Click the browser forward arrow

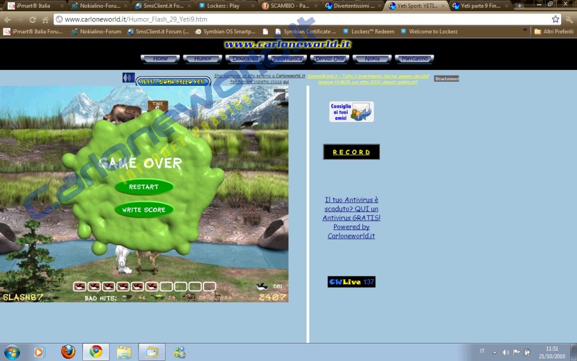point(20,20)
